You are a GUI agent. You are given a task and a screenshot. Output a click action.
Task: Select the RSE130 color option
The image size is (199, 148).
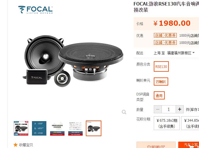click(x=161, y=66)
